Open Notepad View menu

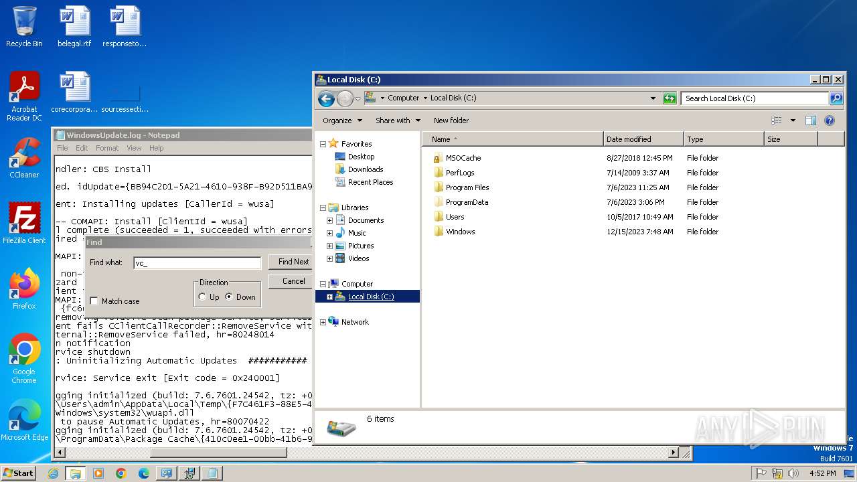(x=135, y=148)
